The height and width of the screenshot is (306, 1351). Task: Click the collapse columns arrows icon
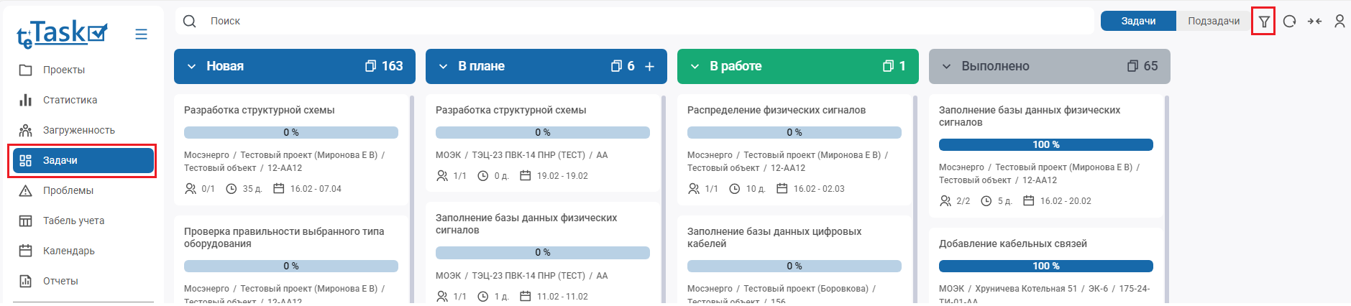(1314, 22)
